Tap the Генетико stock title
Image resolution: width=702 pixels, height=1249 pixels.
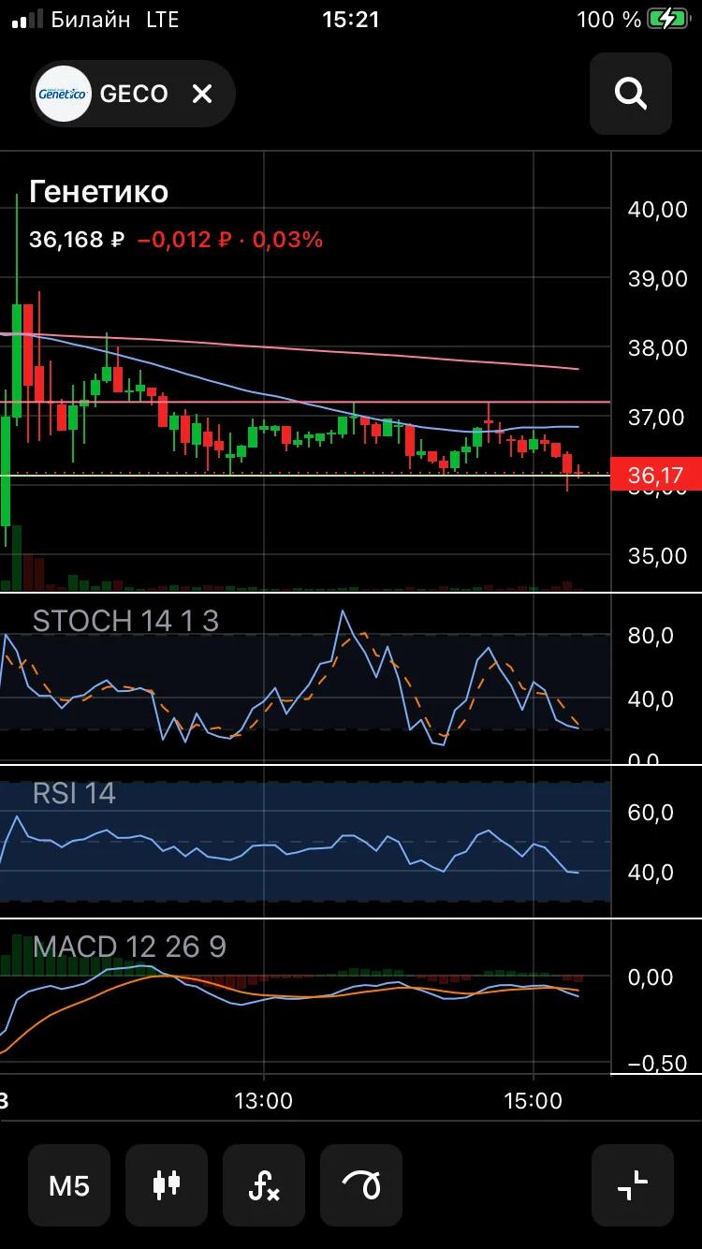99,192
